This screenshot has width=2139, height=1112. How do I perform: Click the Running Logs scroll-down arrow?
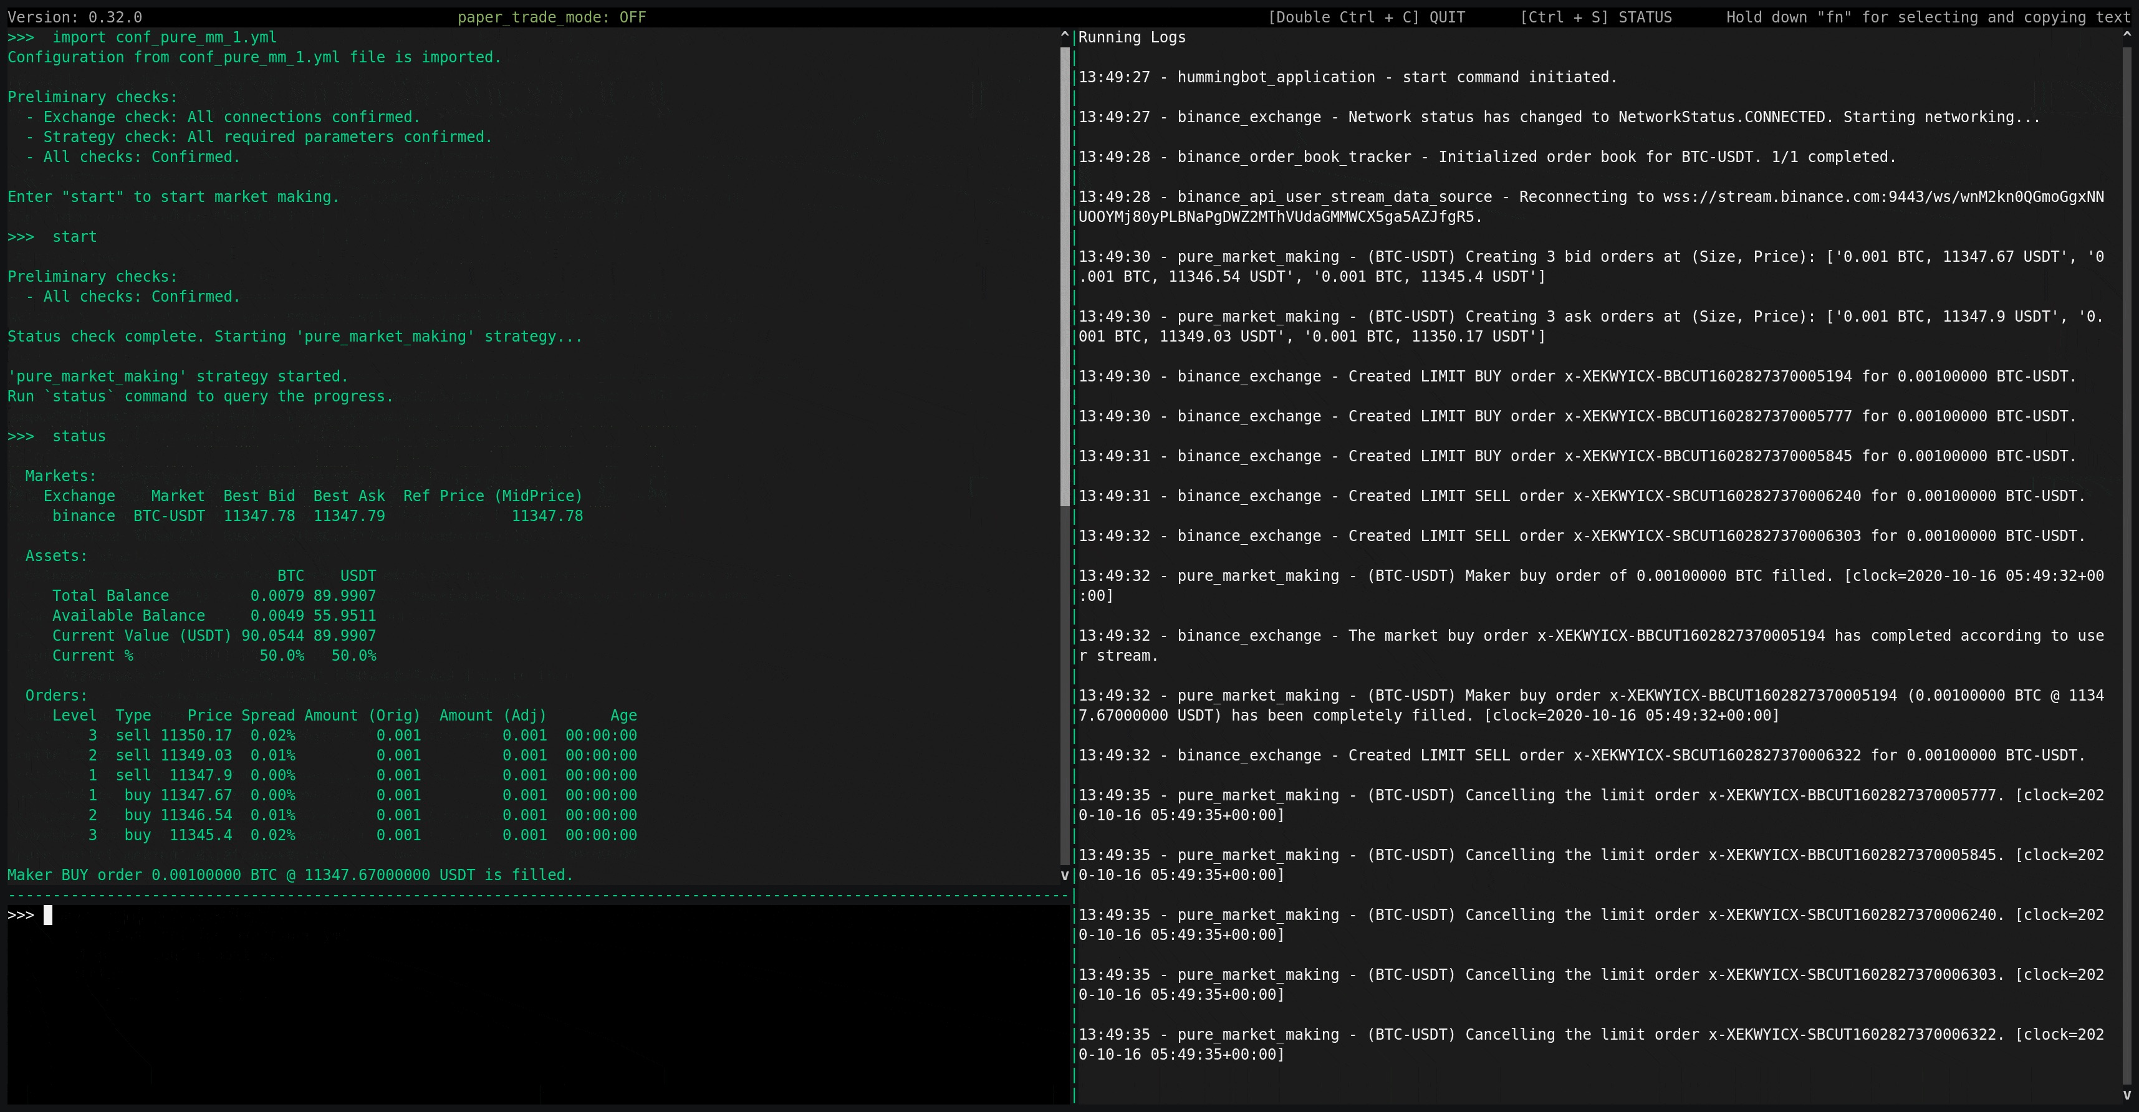click(2127, 1095)
